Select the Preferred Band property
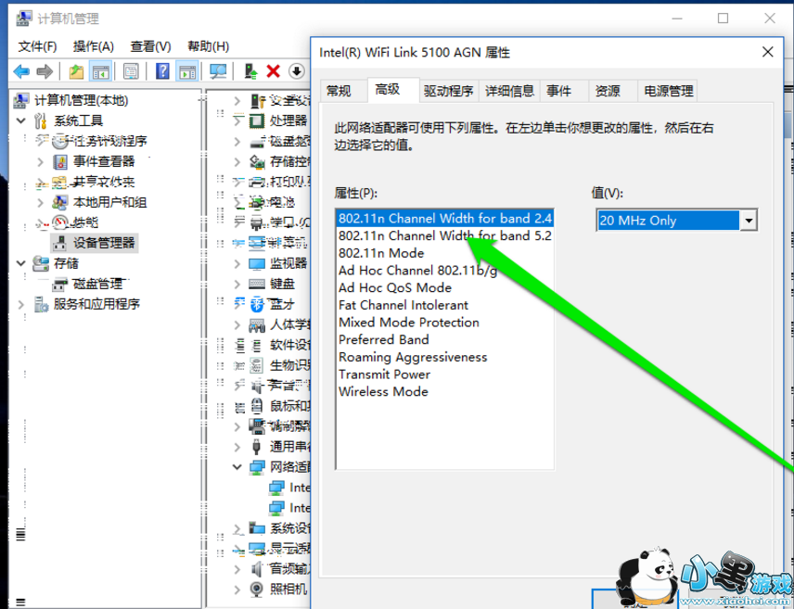Image resolution: width=794 pixels, height=609 pixels. [x=384, y=339]
